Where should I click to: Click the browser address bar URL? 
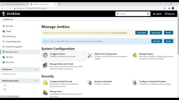[x=37, y=8]
